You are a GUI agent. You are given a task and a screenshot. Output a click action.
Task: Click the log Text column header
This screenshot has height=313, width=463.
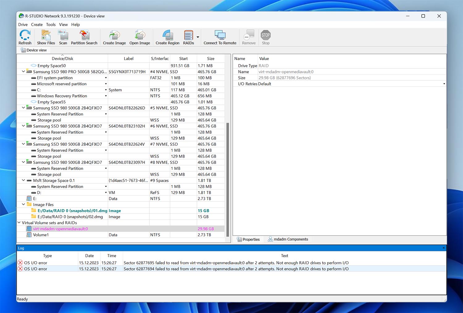pyautogui.click(x=285, y=256)
